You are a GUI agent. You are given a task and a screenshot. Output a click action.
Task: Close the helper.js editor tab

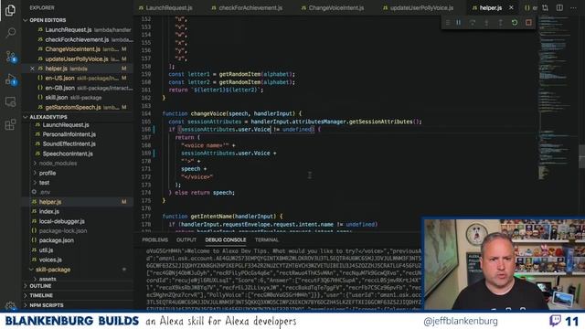(511, 7)
